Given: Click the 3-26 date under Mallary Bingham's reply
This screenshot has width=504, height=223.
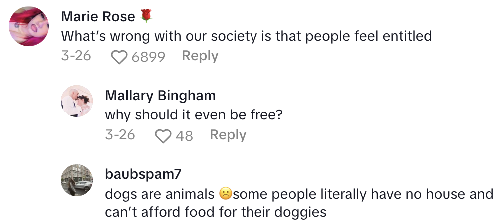Looking at the screenshot, I should tap(120, 135).
